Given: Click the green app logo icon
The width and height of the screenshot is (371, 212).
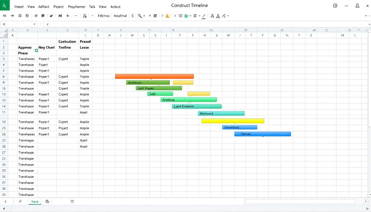Looking at the screenshot, I should point(4,6).
